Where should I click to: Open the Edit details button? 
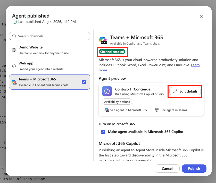[x=185, y=91]
